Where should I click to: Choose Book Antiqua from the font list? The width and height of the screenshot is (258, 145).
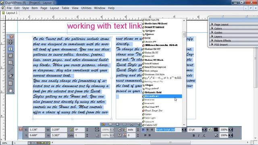pos(162,71)
